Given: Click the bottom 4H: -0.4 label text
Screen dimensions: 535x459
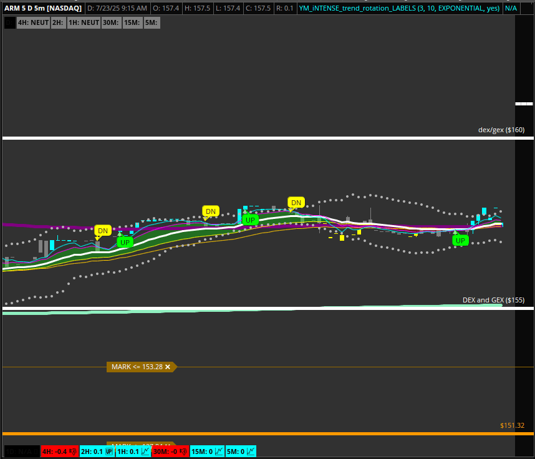Looking at the screenshot, I should pyautogui.click(x=55, y=452).
